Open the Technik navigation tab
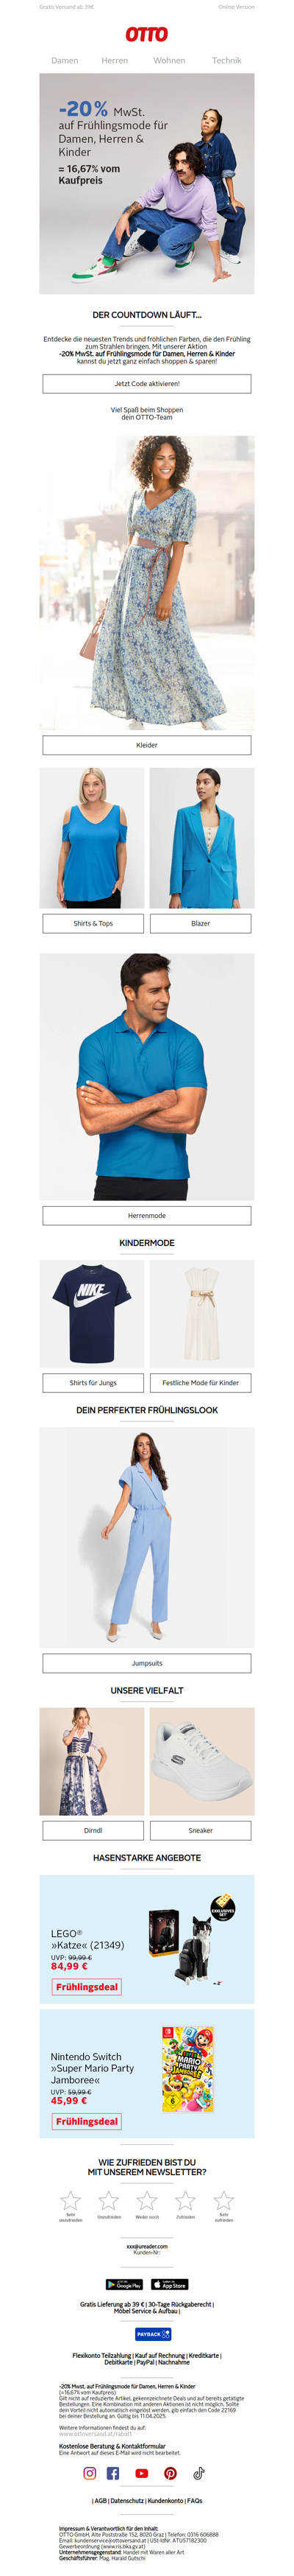This screenshot has height=2576, width=294. [226, 60]
